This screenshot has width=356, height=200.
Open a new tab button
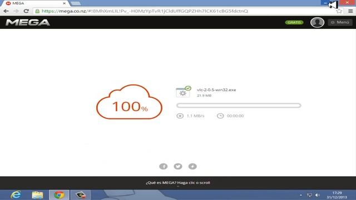(x=76, y=3)
